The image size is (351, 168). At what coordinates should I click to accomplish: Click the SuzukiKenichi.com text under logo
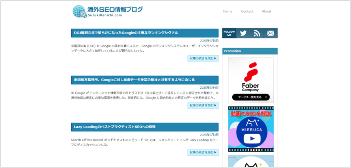pyautogui.click(x=105, y=15)
